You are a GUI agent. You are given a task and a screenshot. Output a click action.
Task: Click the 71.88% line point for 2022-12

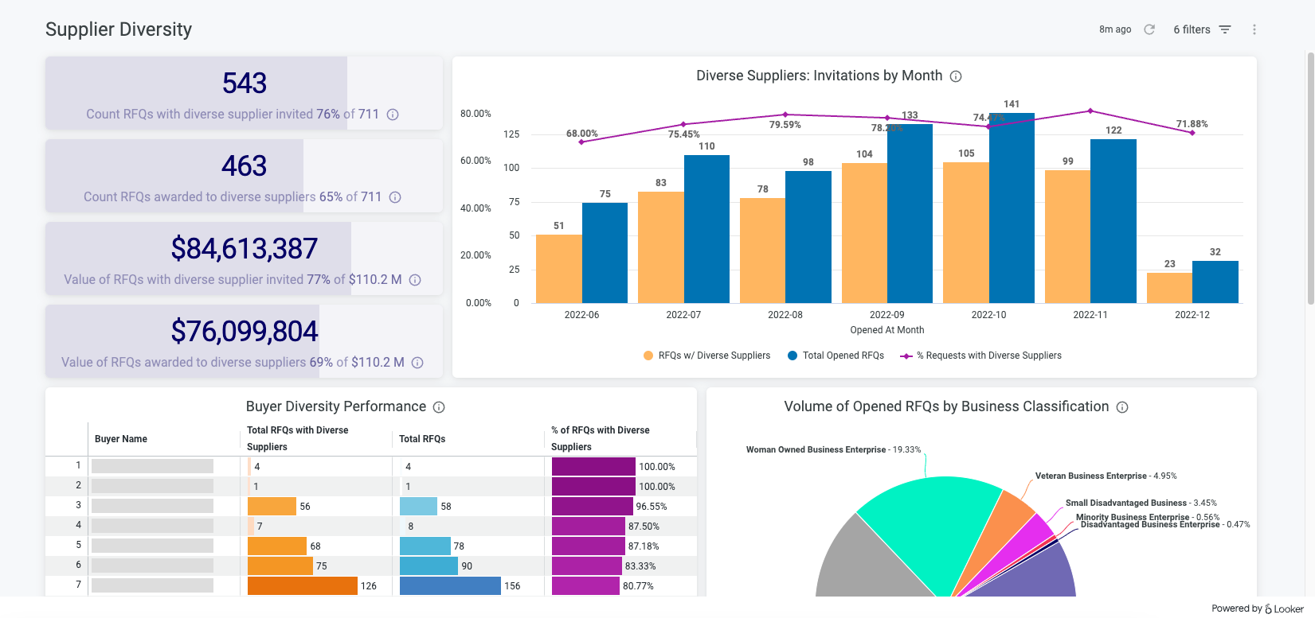pos(1192,133)
